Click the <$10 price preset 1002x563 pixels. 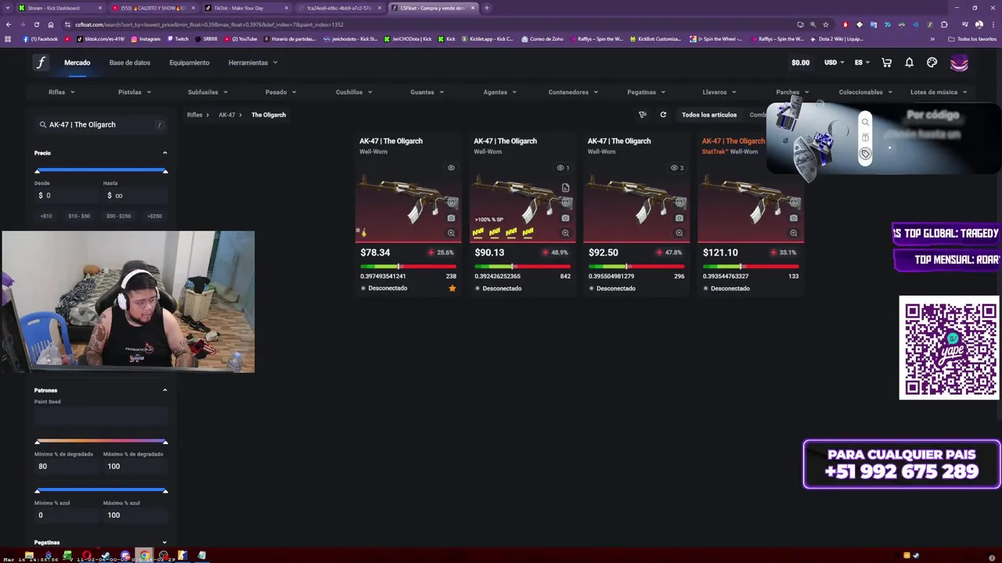tap(46, 216)
